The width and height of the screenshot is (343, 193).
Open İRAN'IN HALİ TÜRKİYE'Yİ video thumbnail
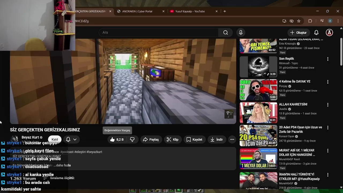(x=258, y=181)
